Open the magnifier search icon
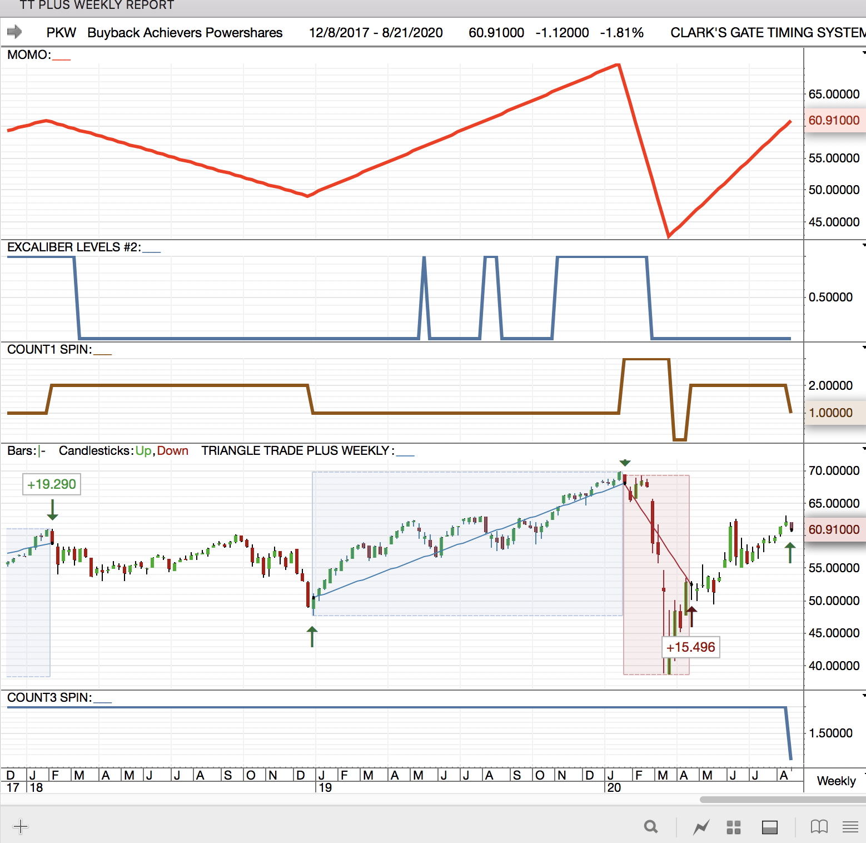The image size is (866, 843). (x=651, y=827)
